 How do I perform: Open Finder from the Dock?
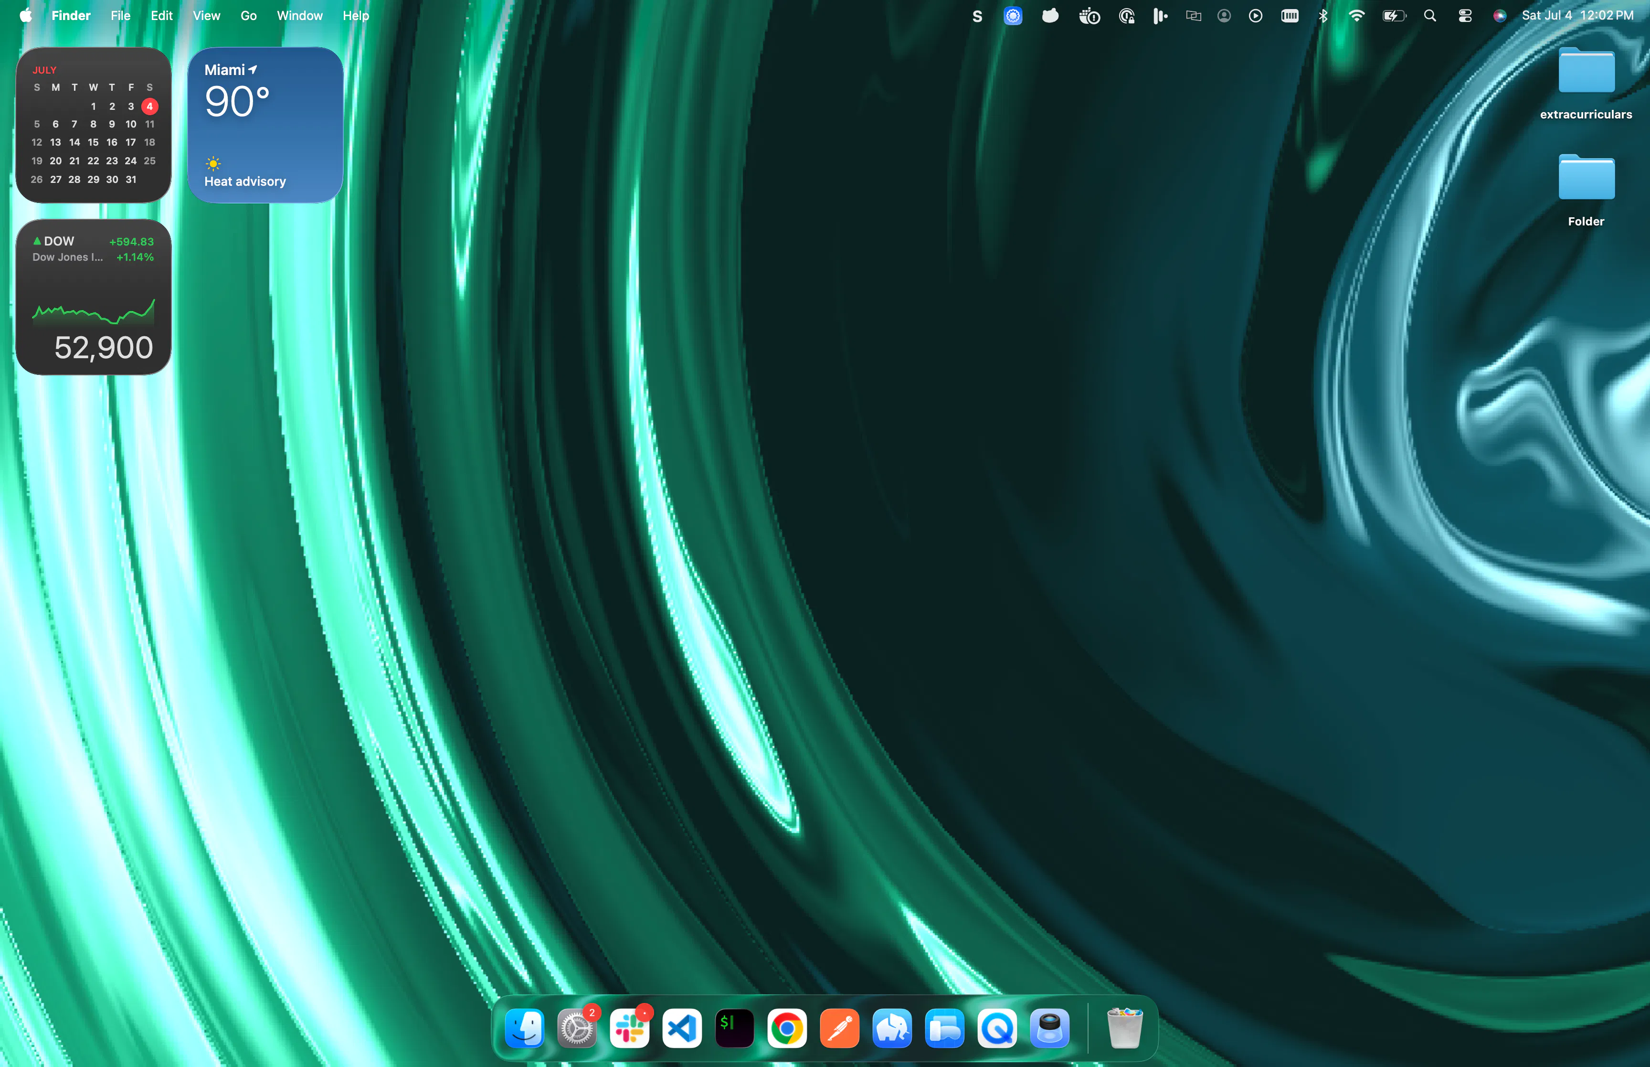tap(524, 1028)
